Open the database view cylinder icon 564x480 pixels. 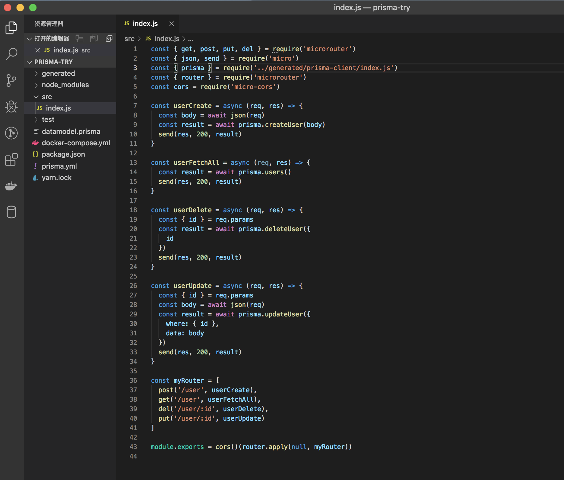[11, 212]
